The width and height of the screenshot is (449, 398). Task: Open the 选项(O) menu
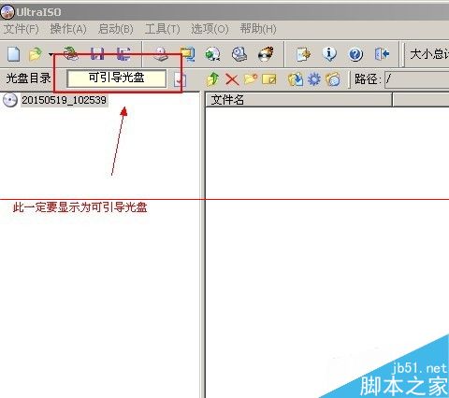coord(210,29)
